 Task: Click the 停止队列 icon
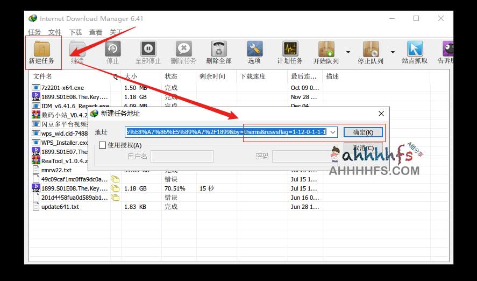(371, 49)
